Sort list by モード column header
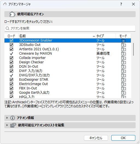The height and width of the screenshot is (144, 140). [123, 36]
